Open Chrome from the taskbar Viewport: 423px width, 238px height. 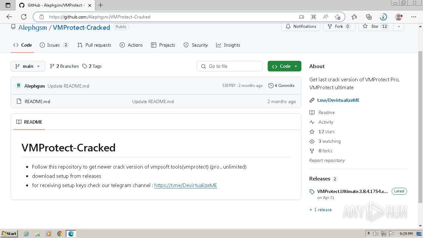click(60, 234)
